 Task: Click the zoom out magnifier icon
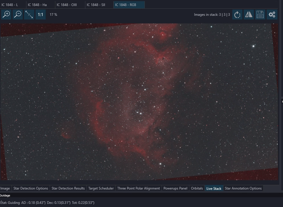pos(18,14)
